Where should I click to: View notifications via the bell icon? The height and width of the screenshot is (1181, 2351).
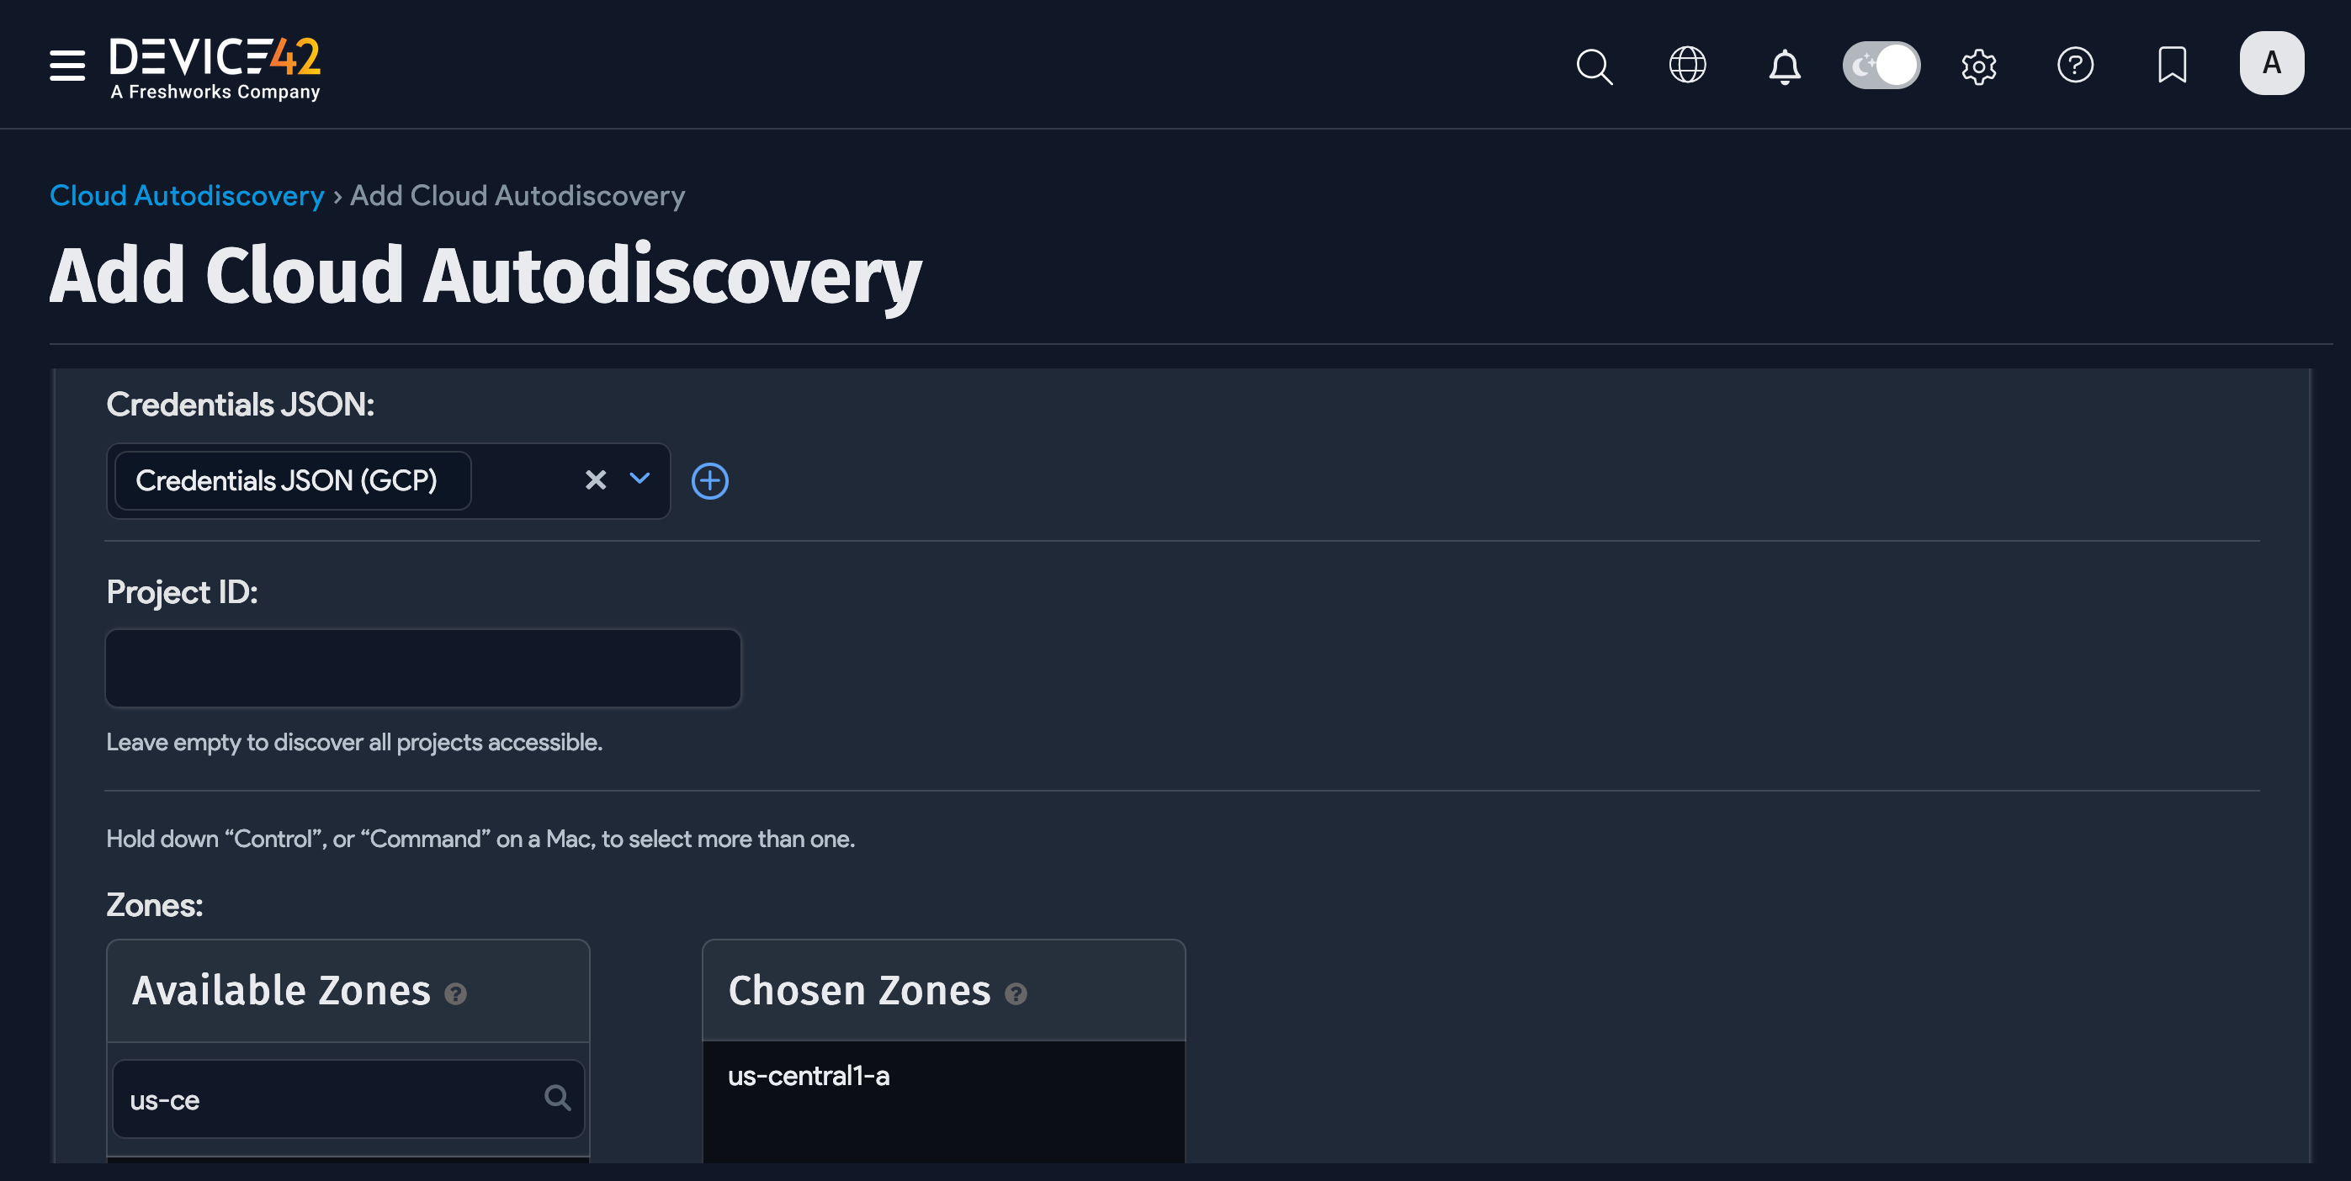click(1784, 65)
